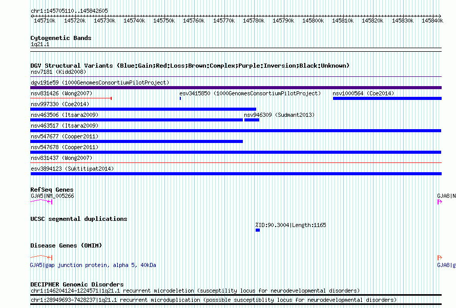Click the nsv1000564 (Coe2014) label
This screenshot has height=308, width=456.
tap(364, 93)
